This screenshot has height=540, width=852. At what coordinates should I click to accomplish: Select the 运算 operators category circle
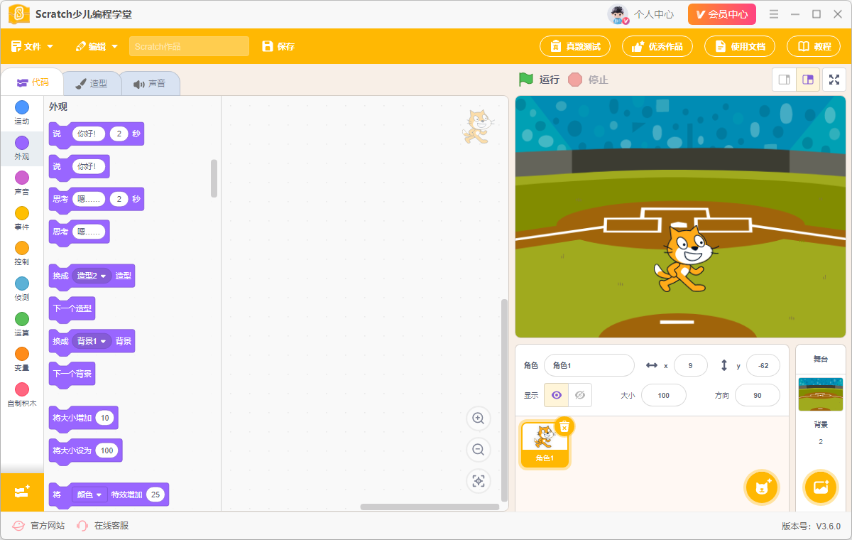click(x=22, y=318)
